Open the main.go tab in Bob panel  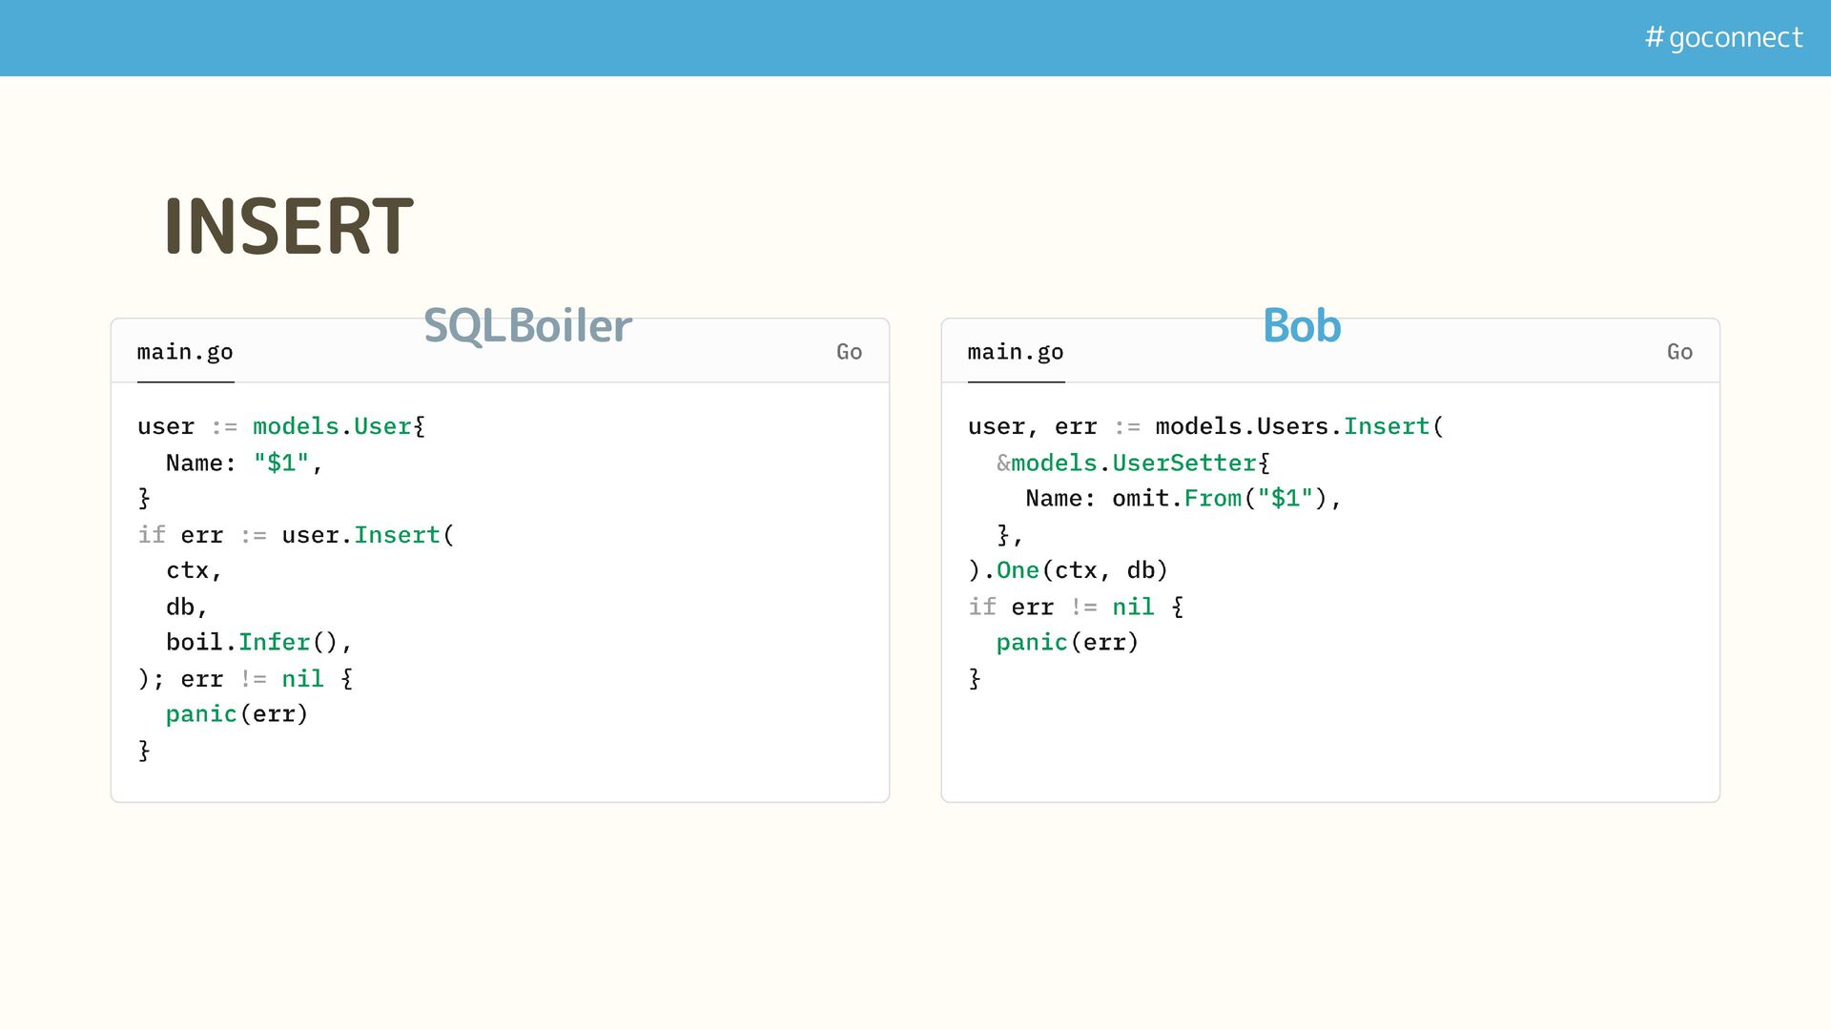pyautogui.click(x=1016, y=352)
